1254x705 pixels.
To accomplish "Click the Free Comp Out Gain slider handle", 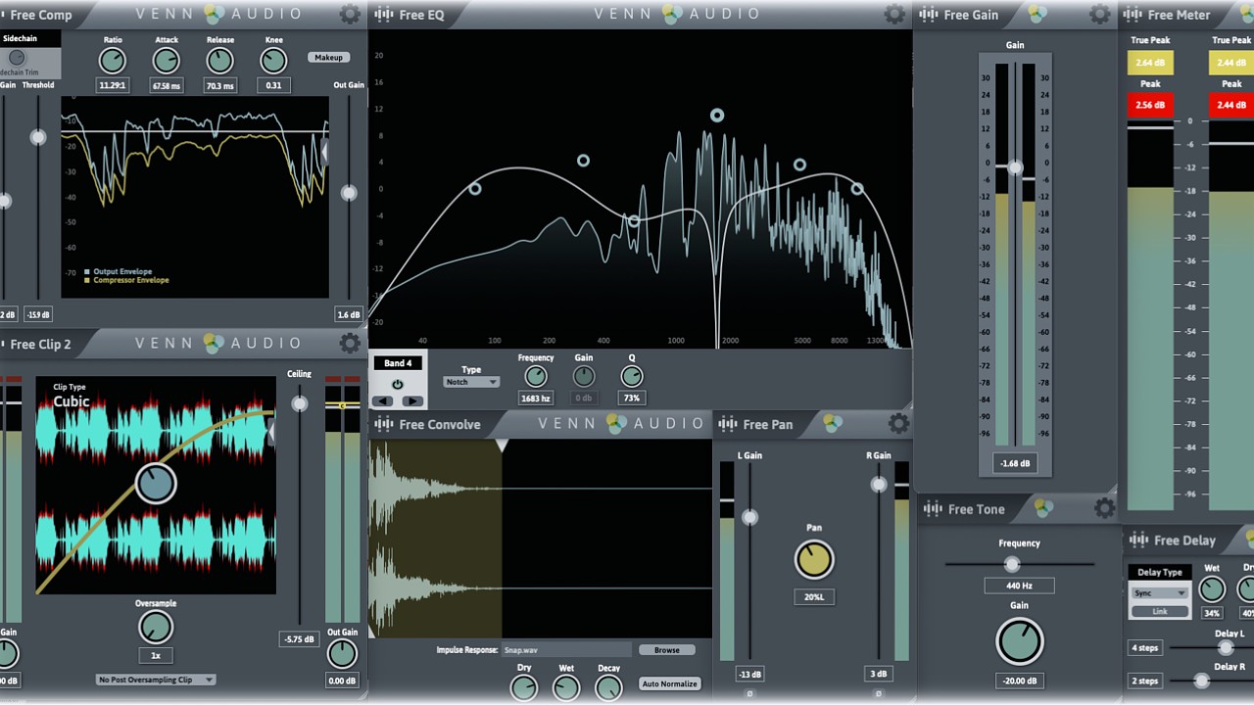I will (349, 193).
